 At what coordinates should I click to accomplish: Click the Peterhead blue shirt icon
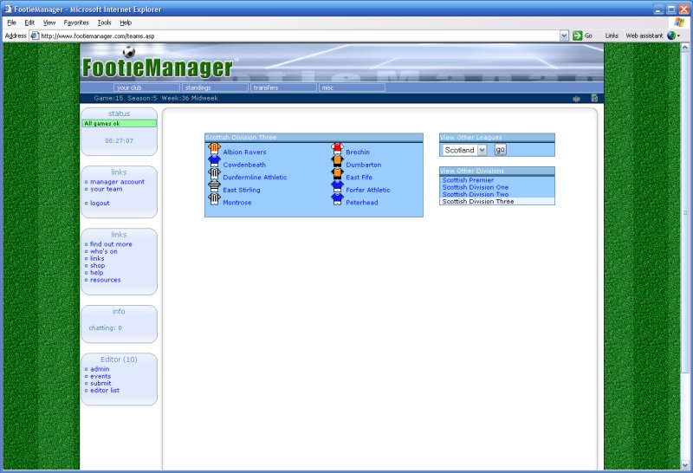[337, 199]
